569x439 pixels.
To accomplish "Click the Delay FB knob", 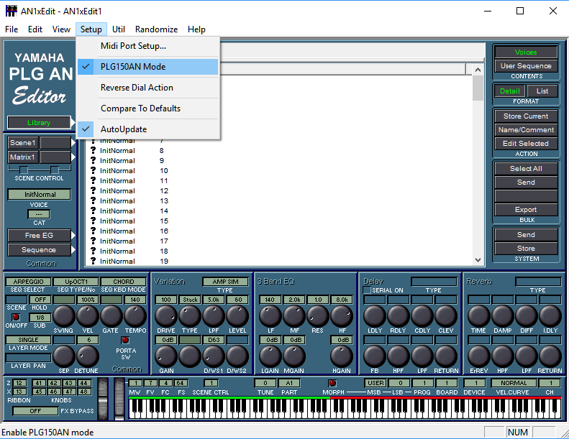I will (374, 356).
